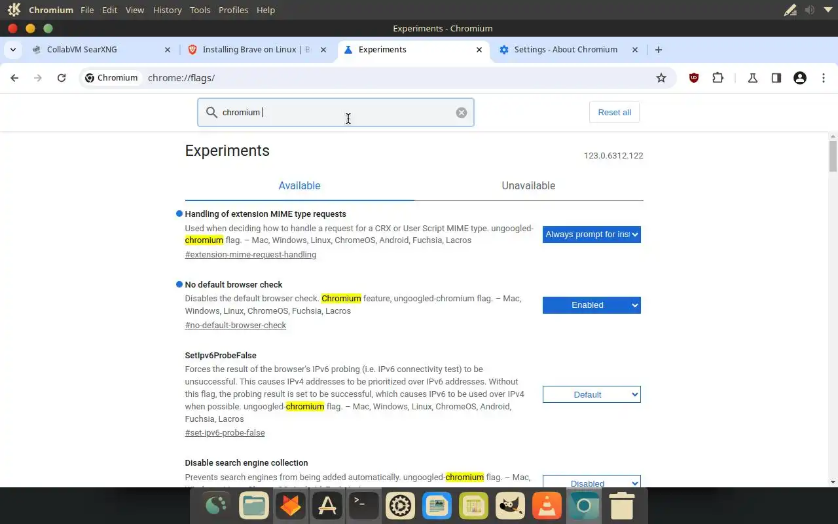The width and height of the screenshot is (838, 524).
Task: Open the History menu
Action: click(167, 10)
